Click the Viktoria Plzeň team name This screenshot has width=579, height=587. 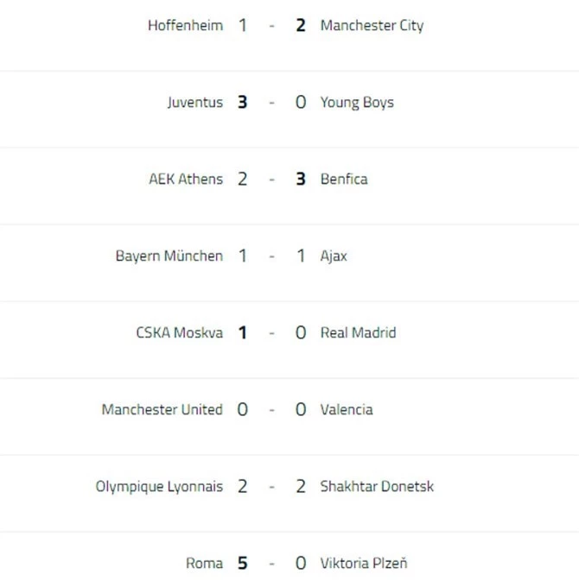click(364, 563)
